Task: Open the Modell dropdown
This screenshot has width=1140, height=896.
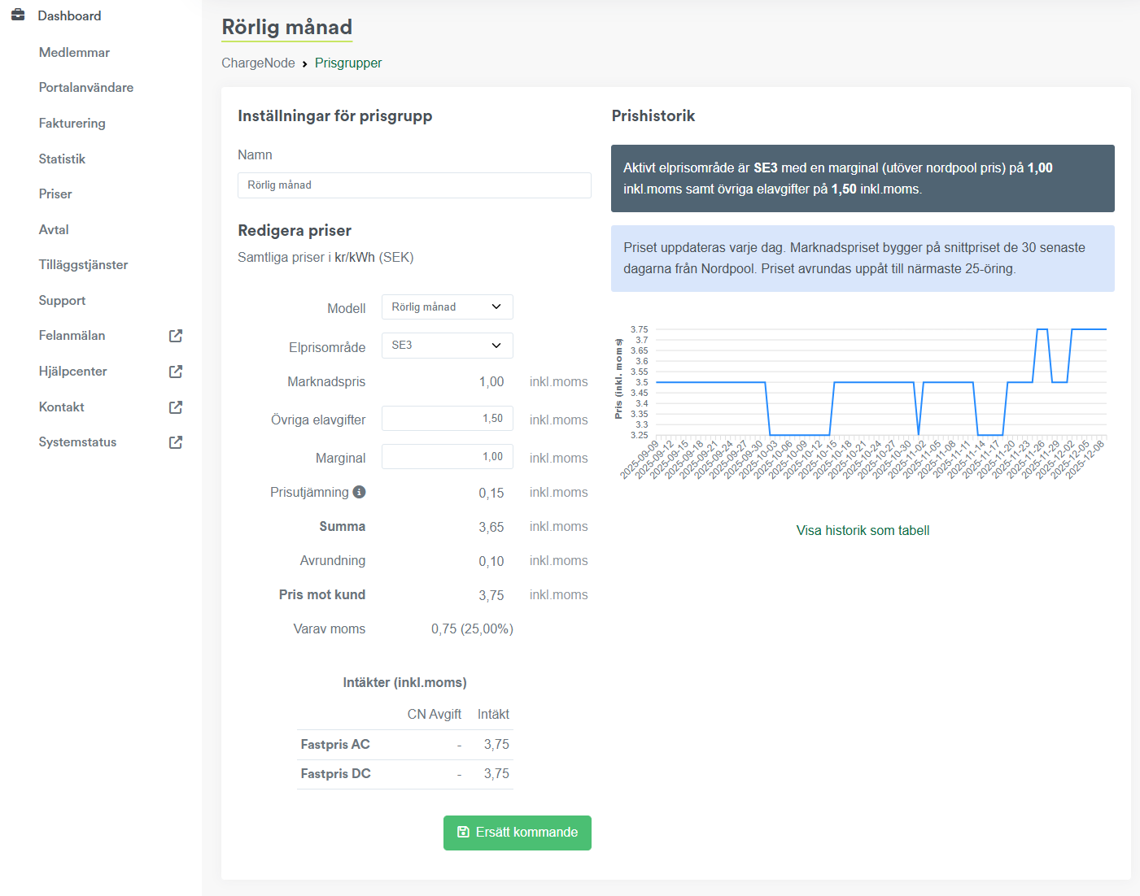Action: 447,307
